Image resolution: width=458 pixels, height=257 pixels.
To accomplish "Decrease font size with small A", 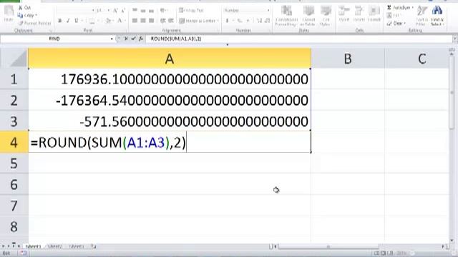I will [123, 11].
